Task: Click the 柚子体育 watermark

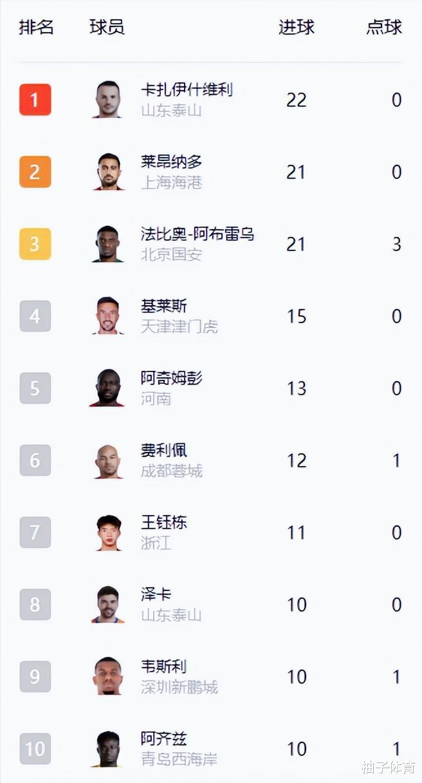Action: click(388, 767)
